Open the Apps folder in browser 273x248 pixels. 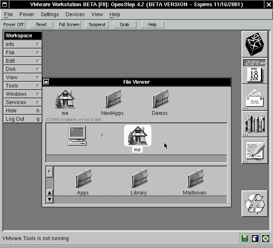(x=83, y=180)
